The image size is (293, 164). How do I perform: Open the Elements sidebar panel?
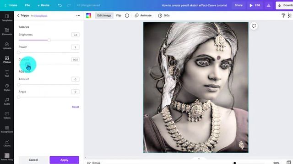7,31
